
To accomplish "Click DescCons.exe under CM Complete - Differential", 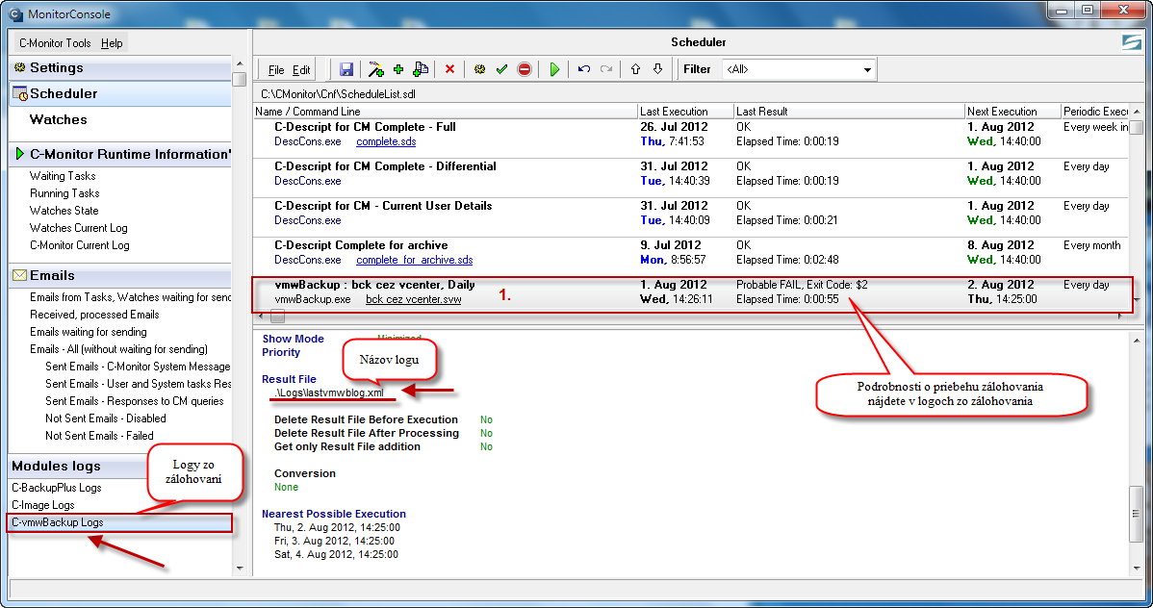I will (307, 181).
